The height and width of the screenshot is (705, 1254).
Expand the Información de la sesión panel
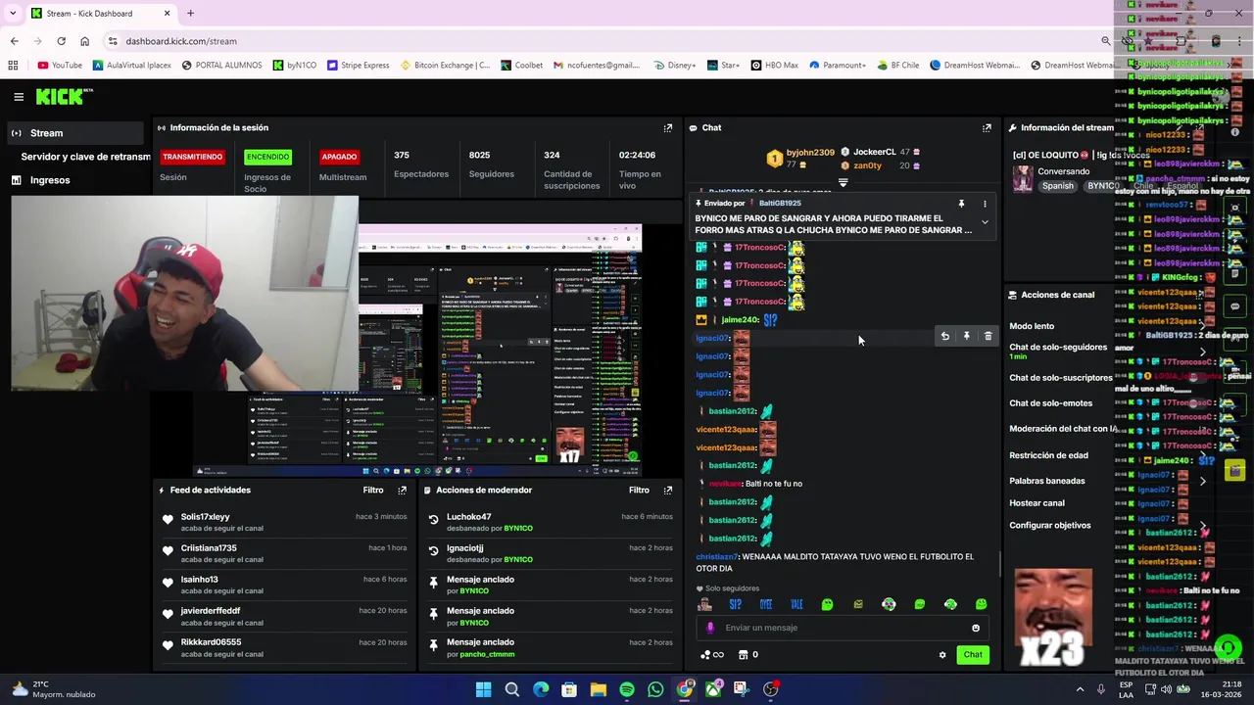[x=668, y=127]
